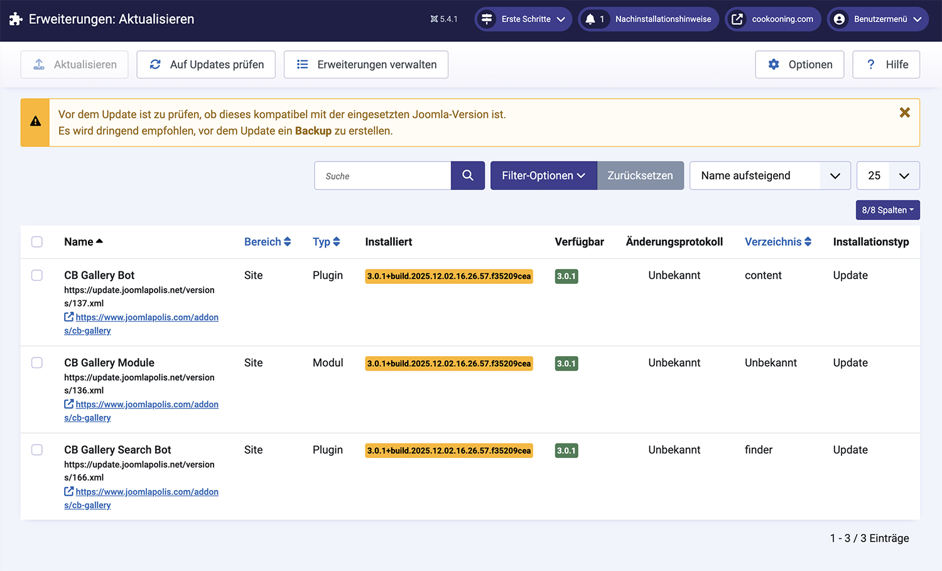Toggle the select-all checkbox in table header

[37, 242]
